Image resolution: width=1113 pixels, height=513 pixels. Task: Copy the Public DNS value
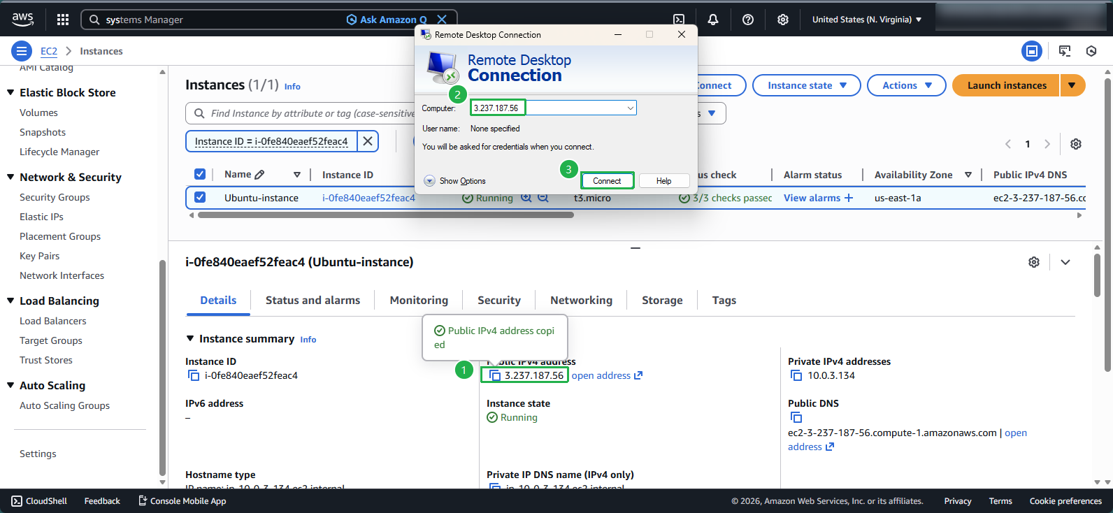point(796,417)
